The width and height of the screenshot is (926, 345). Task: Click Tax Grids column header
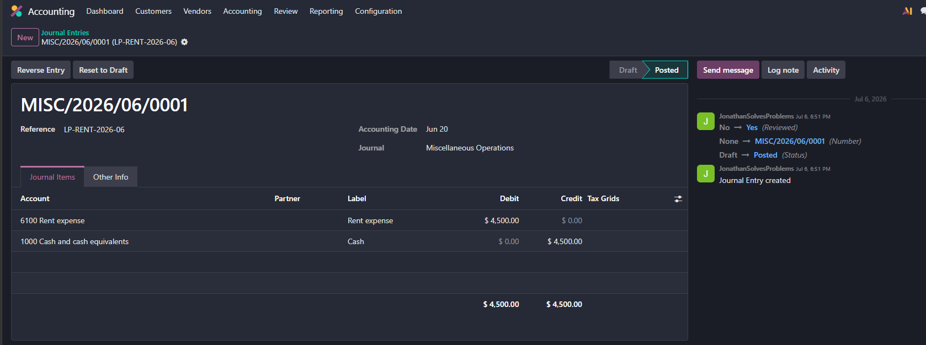click(603, 198)
